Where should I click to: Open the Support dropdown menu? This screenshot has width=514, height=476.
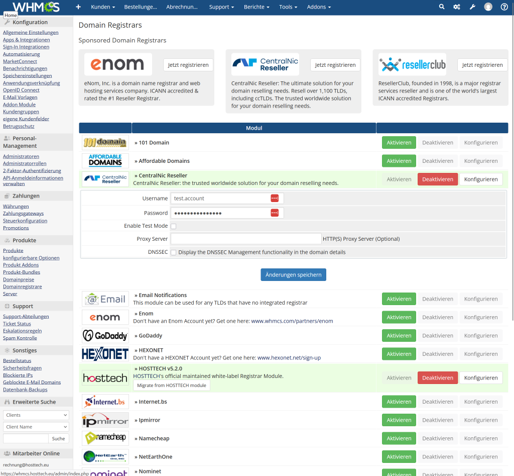(221, 7)
